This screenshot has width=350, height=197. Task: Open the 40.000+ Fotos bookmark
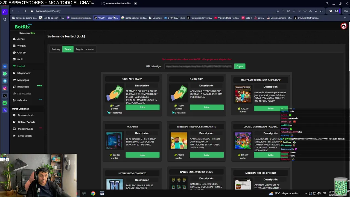106,18
